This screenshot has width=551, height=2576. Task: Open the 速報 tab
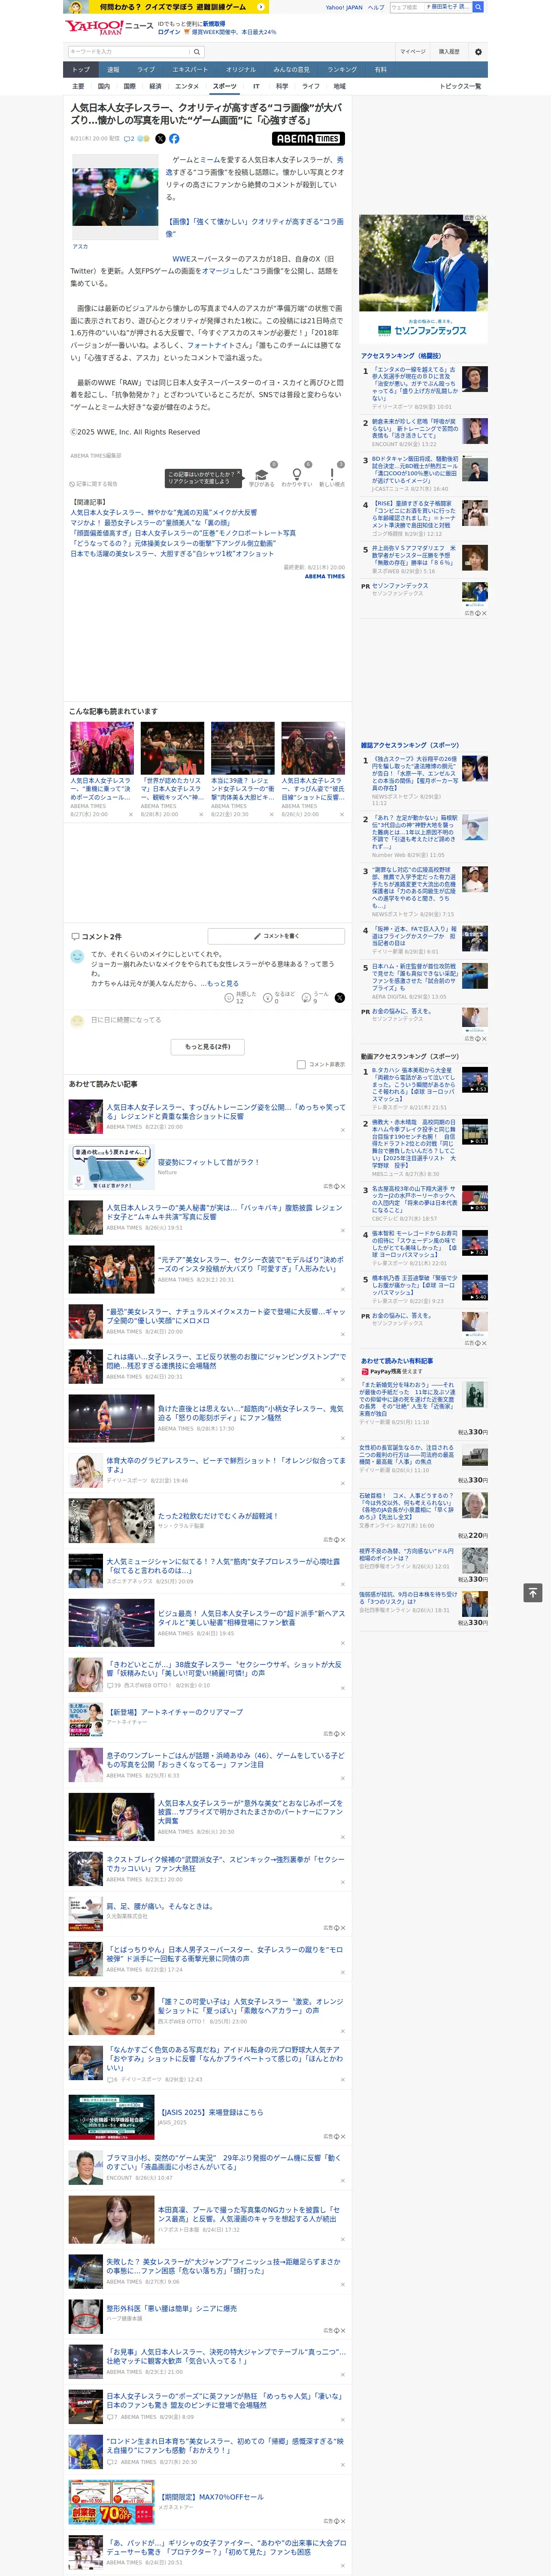(x=113, y=70)
